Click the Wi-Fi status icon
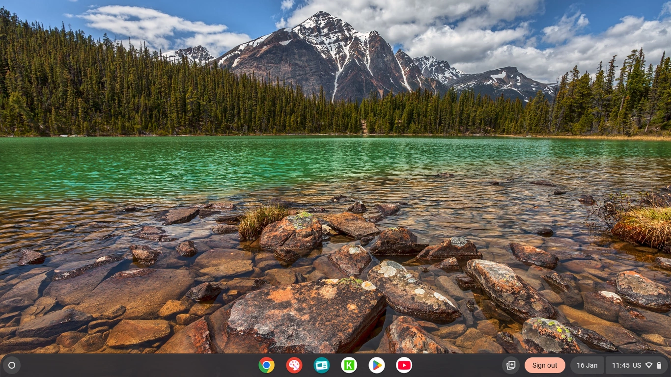This screenshot has height=377, width=671. click(x=649, y=365)
